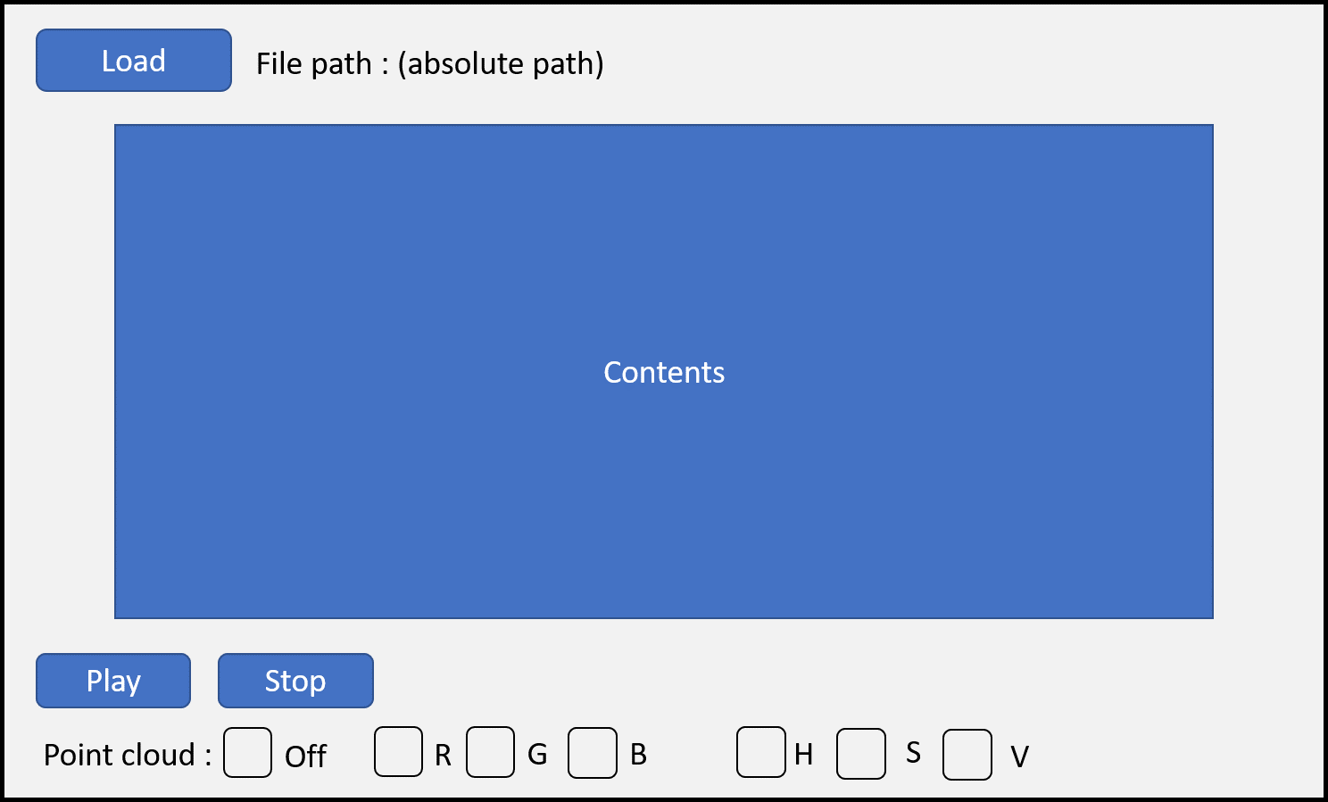
Task: Click the "Off" text label
Action: click(x=305, y=757)
